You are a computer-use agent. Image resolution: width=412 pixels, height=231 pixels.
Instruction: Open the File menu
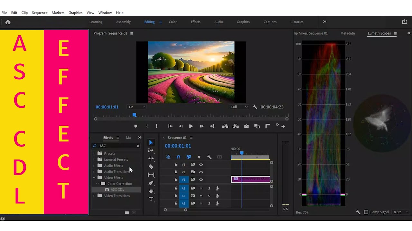pos(4,13)
